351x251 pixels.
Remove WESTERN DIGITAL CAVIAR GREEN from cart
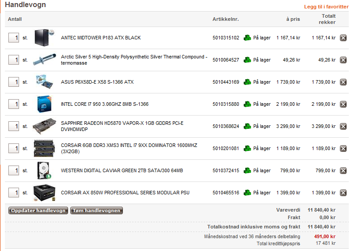tap(343, 170)
